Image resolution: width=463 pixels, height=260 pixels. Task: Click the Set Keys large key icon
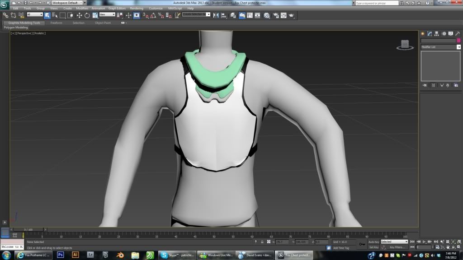pos(362,244)
